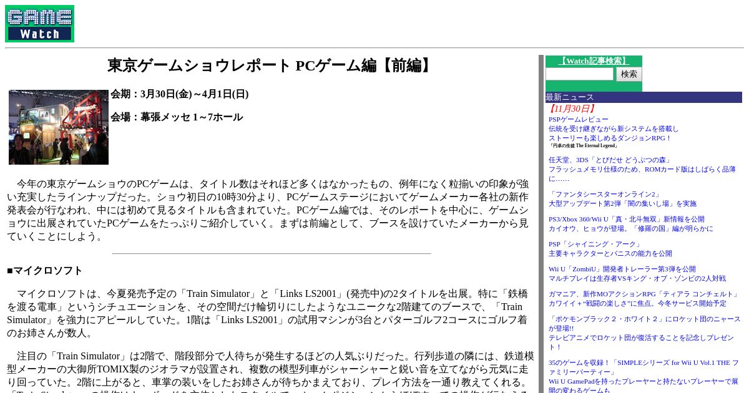
Task: Click the 【11月30日】 date heading
Action: 571,109
